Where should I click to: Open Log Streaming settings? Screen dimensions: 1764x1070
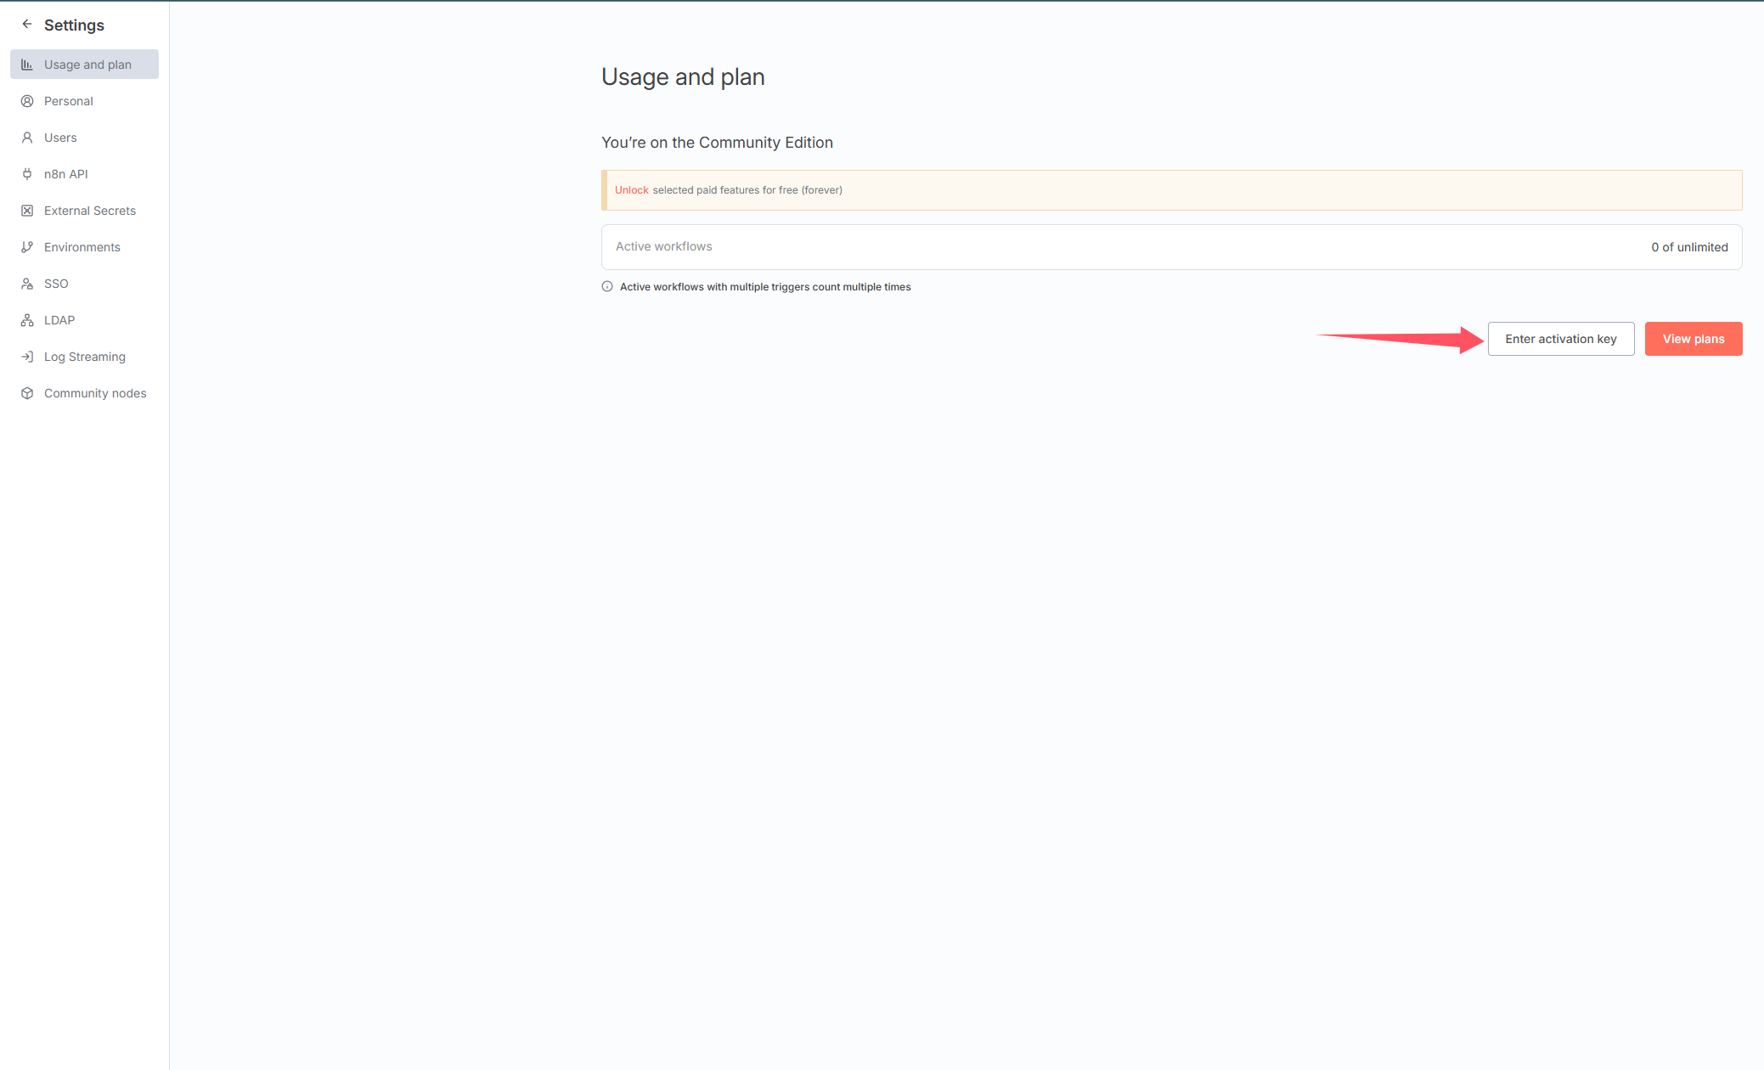[85, 357]
